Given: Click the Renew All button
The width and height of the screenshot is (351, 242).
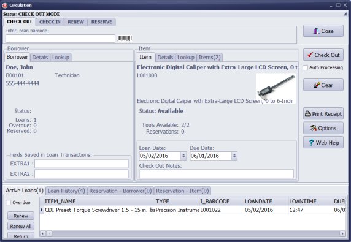Looking at the screenshot, I should (x=21, y=226).
